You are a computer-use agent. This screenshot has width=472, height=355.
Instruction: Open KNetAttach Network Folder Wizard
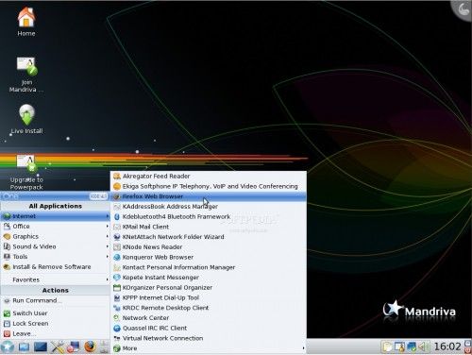[209, 237]
